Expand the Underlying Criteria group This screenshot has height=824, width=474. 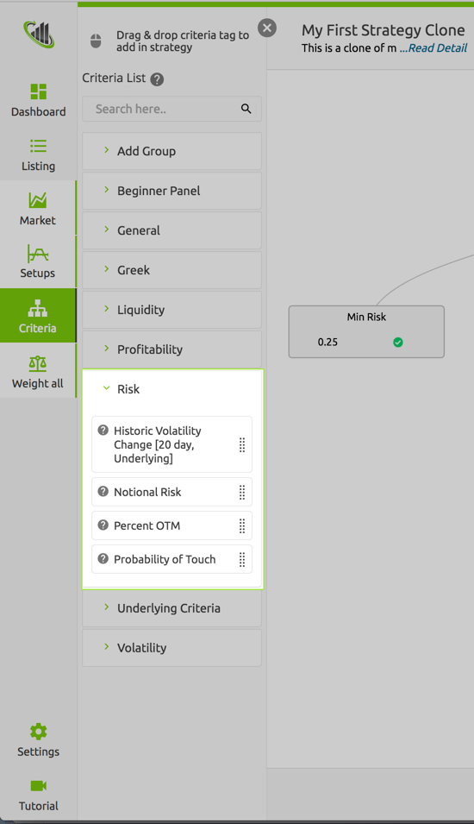pos(172,608)
